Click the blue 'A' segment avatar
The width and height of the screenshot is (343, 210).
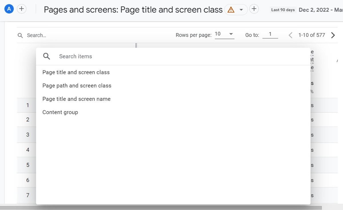(x=9, y=9)
